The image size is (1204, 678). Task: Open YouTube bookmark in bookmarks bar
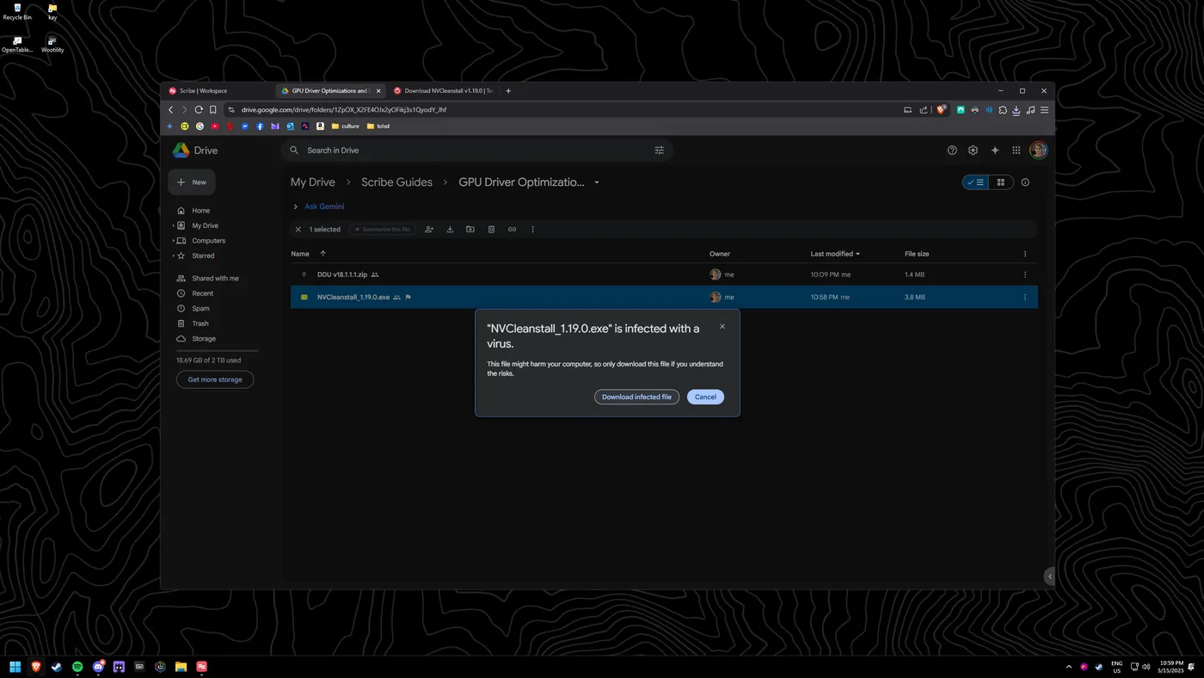[215, 126]
